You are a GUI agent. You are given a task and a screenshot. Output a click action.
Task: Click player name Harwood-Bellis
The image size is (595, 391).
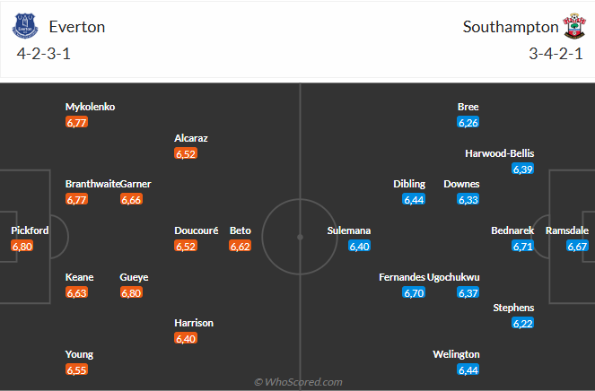pyautogui.click(x=499, y=153)
